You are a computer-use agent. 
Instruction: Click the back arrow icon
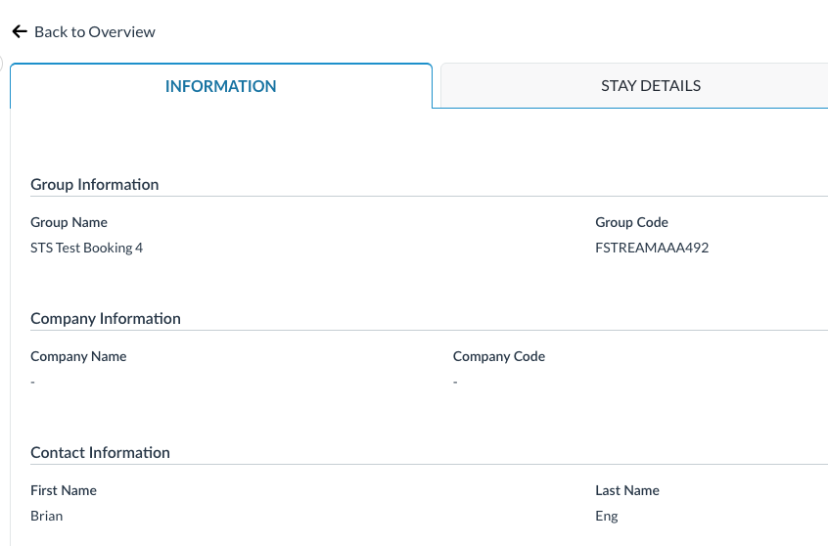pyautogui.click(x=20, y=32)
